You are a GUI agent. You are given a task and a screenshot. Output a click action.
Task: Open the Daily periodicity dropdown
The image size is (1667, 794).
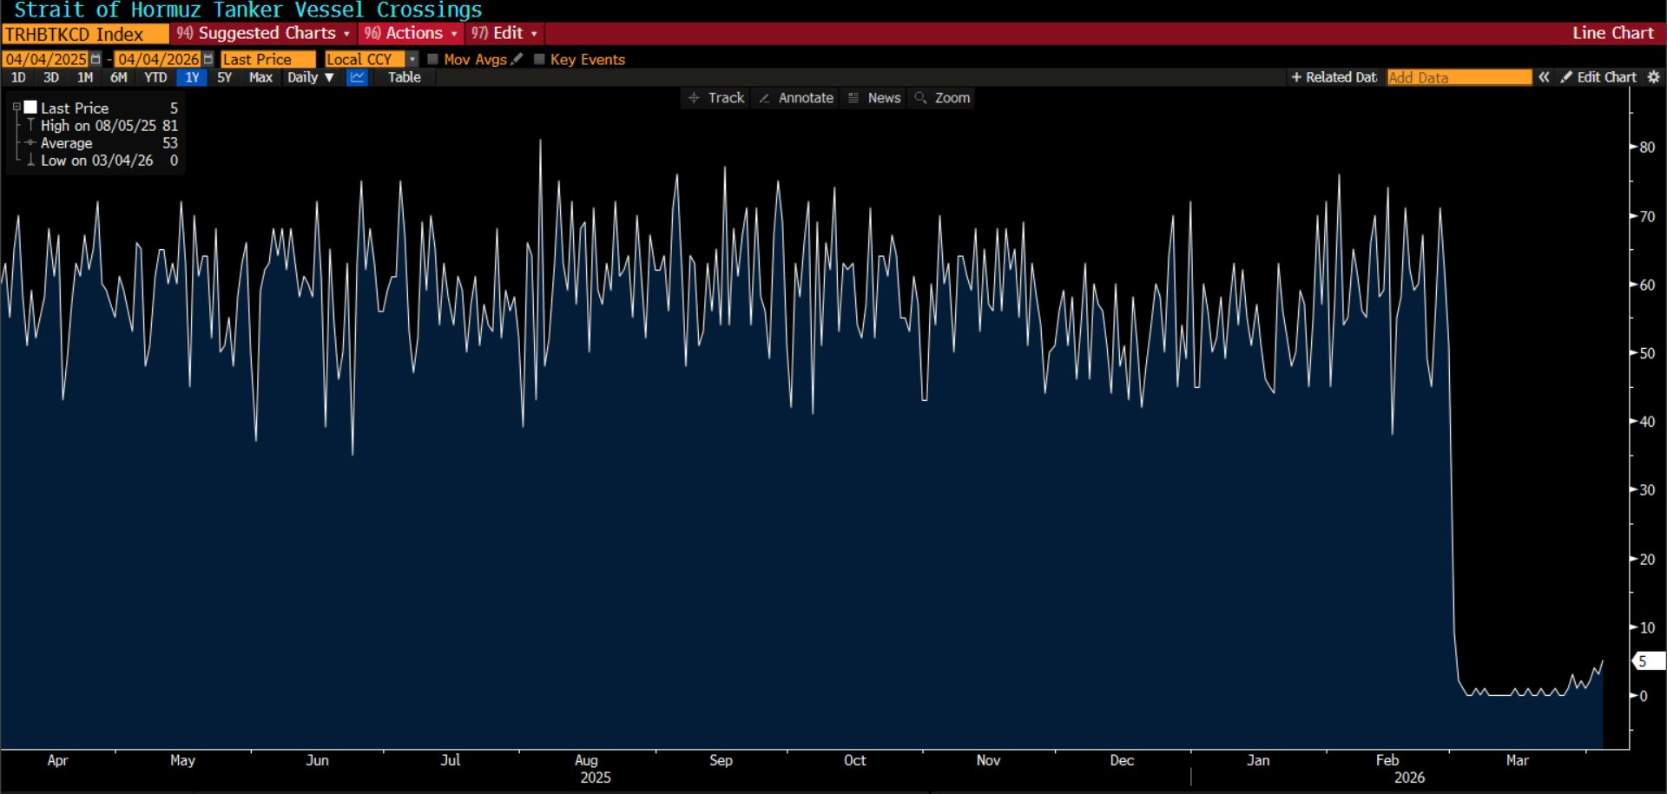coord(310,77)
